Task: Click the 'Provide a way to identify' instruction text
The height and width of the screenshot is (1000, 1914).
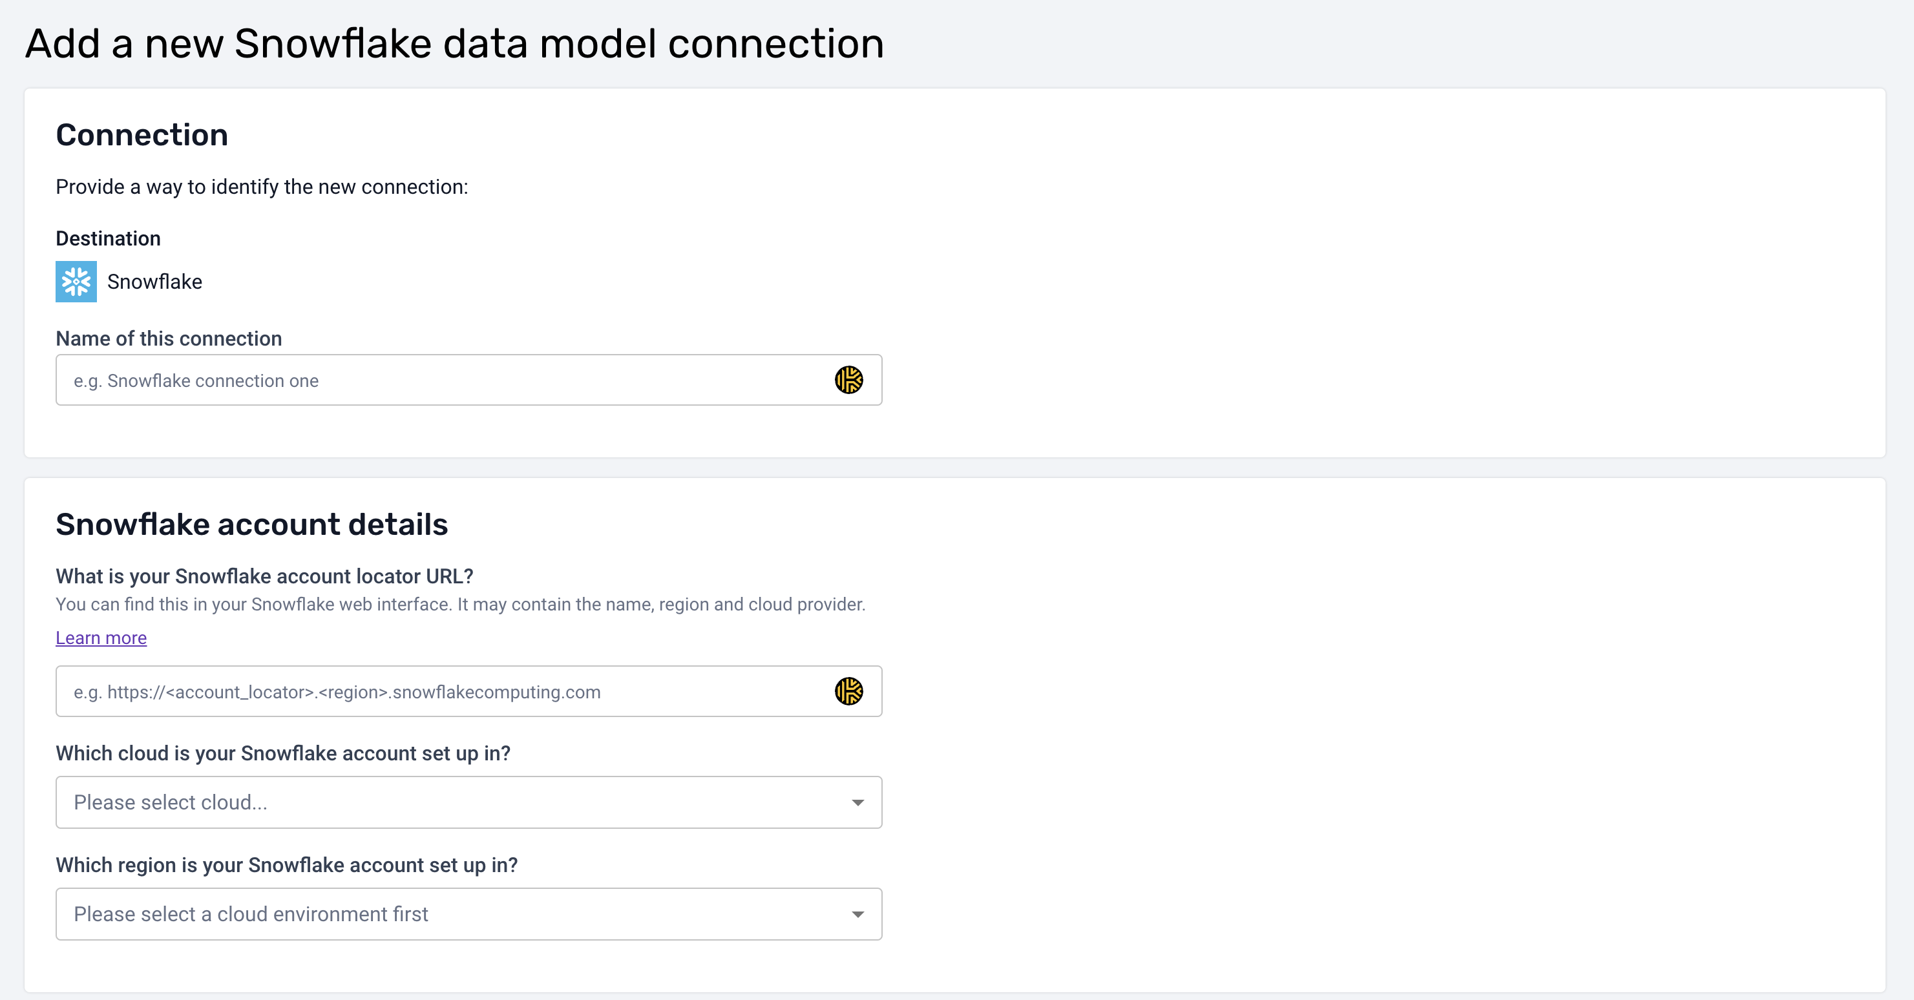Action: (262, 187)
